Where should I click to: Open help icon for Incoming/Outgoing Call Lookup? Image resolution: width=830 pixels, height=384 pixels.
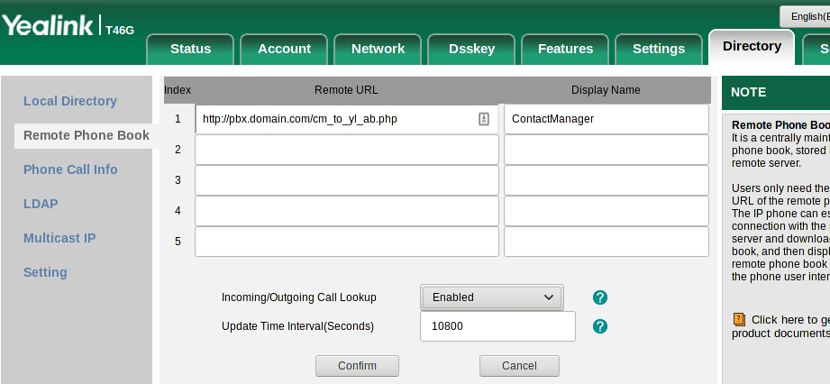click(600, 297)
